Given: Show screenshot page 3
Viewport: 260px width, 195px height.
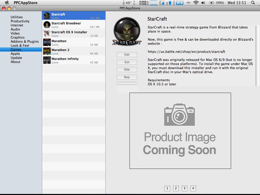Looking at the screenshot, I should tap(185, 188).
